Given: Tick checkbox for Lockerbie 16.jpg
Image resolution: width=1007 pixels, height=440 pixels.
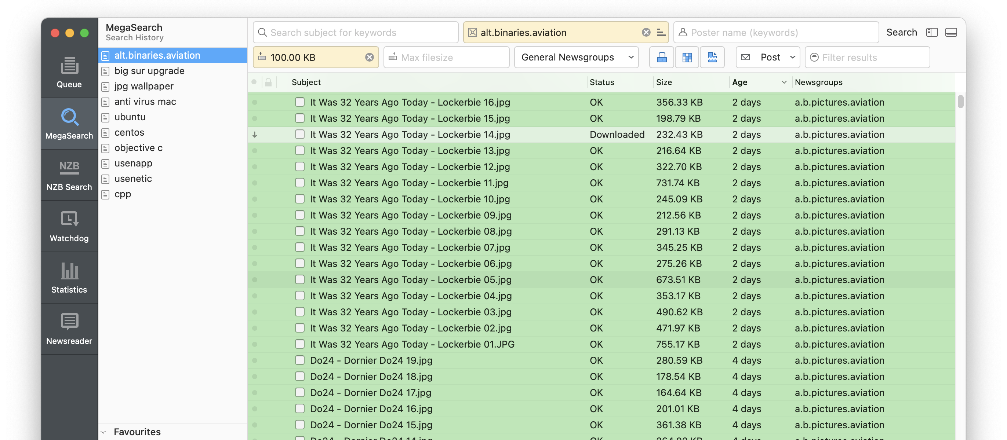Looking at the screenshot, I should pyautogui.click(x=299, y=102).
